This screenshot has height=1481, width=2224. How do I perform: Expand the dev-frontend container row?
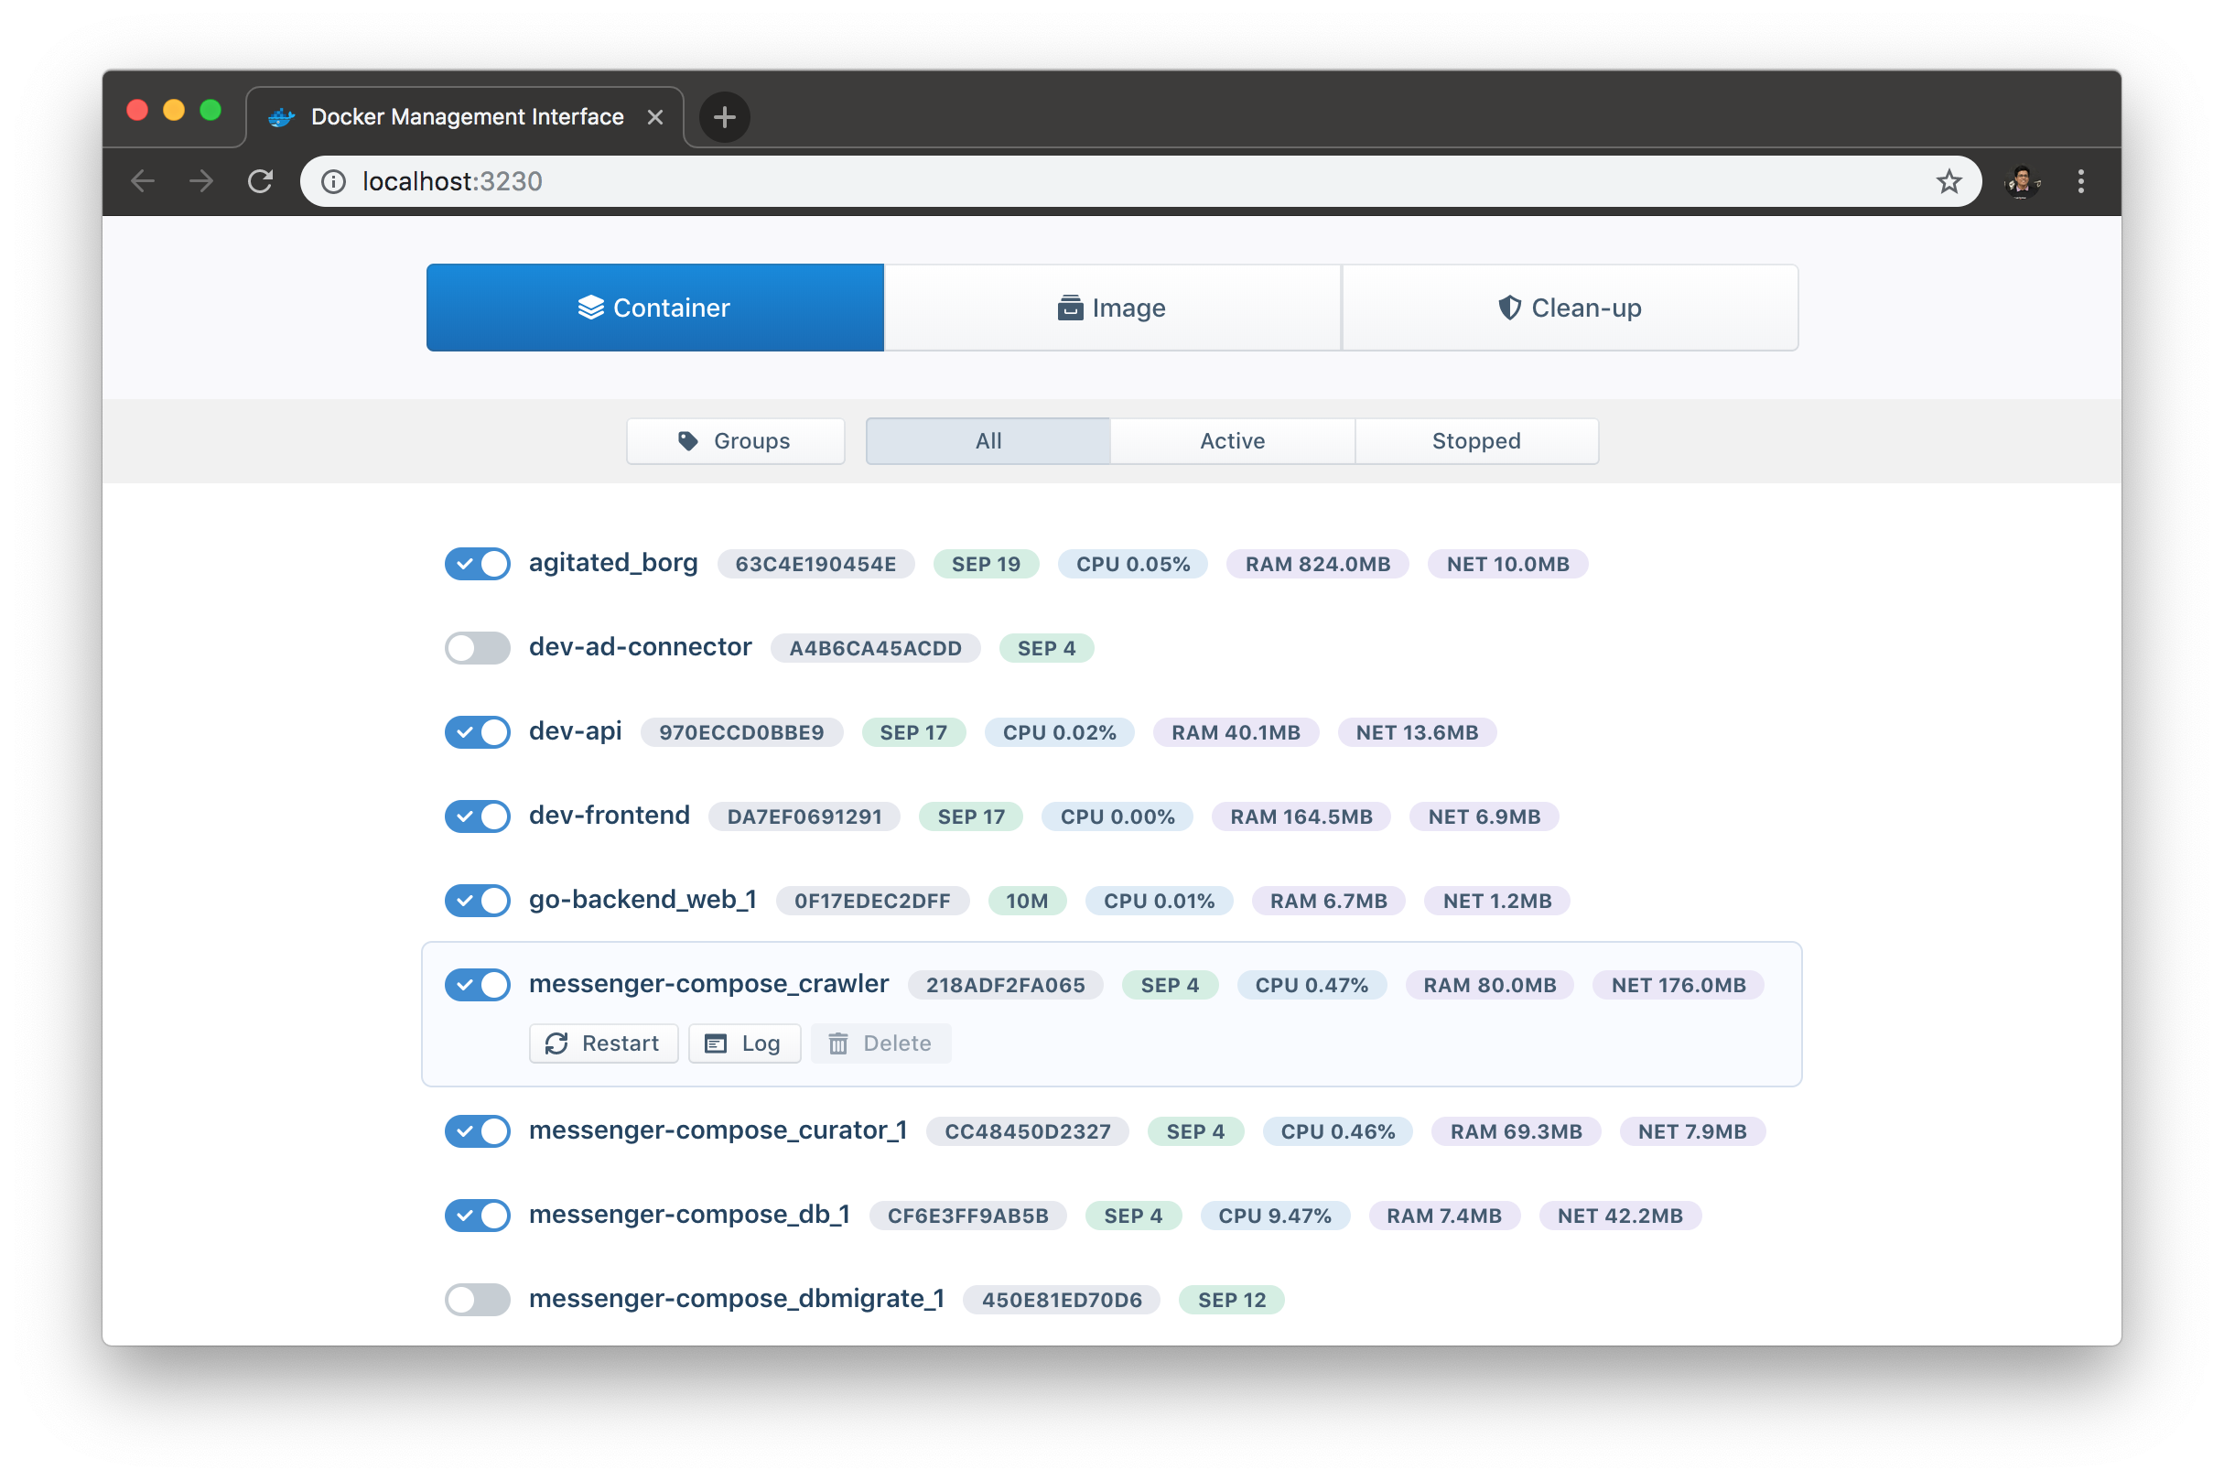610,816
